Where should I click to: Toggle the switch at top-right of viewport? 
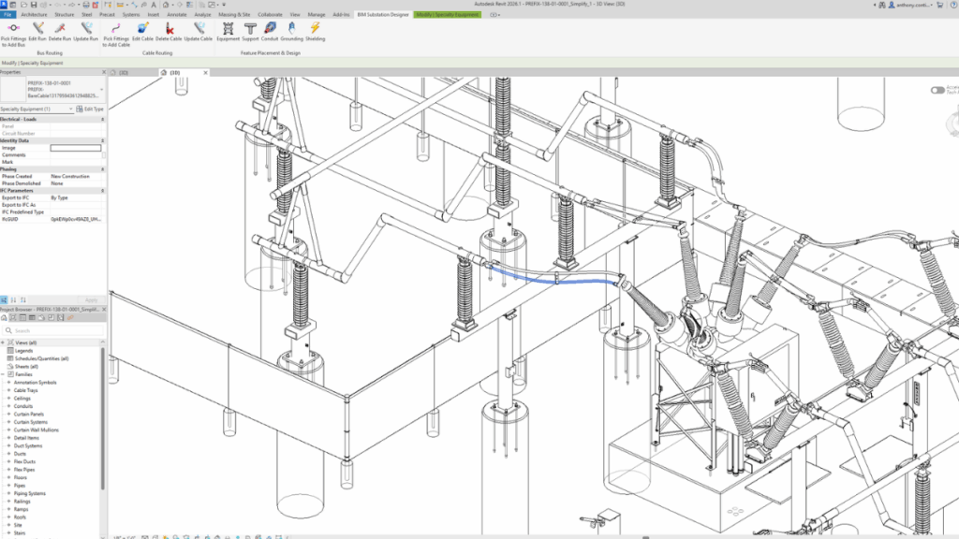(x=937, y=90)
